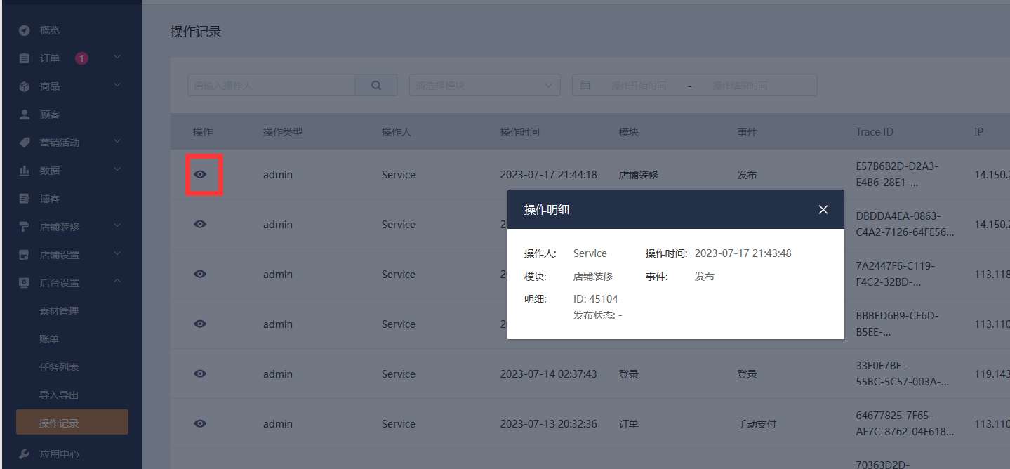Click the 店铺装修 paint roller icon
This screenshot has height=469, width=1010.
(x=25, y=227)
